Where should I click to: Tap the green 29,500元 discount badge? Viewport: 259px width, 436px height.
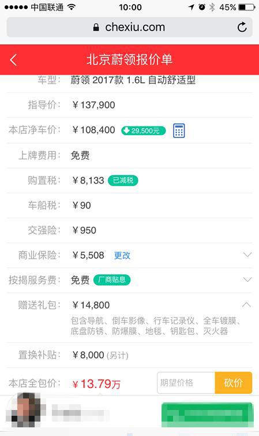click(x=144, y=131)
